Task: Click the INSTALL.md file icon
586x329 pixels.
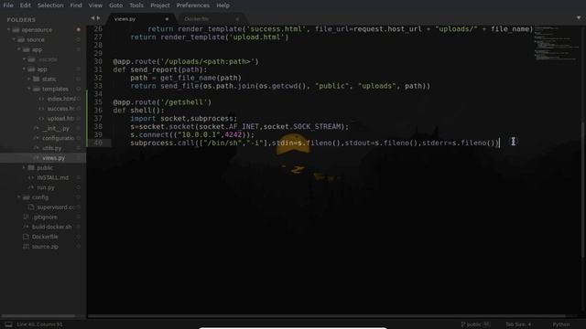Action: pos(31,177)
